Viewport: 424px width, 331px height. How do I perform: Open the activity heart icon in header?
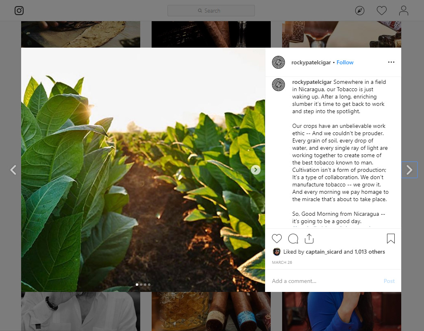click(x=382, y=11)
